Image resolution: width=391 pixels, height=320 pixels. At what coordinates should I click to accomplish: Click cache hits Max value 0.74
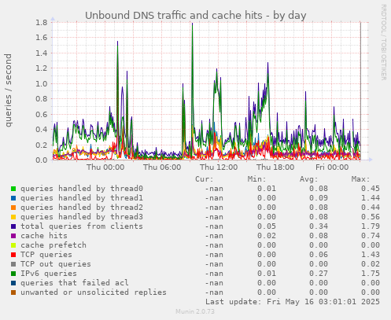click(x=371, y=236)
